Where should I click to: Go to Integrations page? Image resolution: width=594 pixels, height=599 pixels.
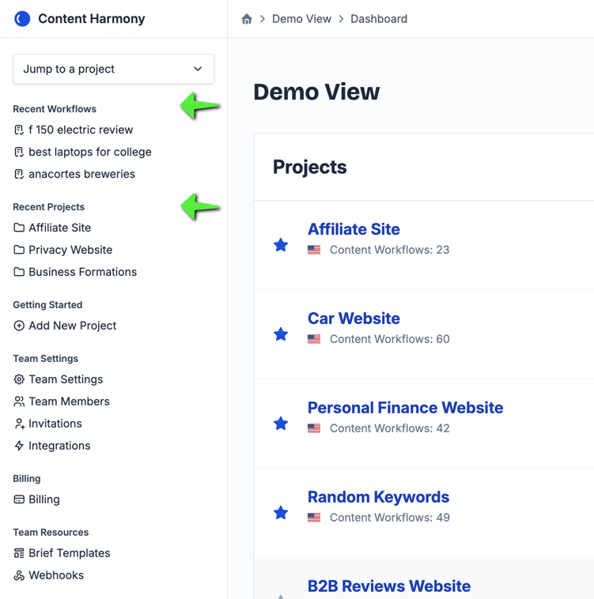click(59, 446)
